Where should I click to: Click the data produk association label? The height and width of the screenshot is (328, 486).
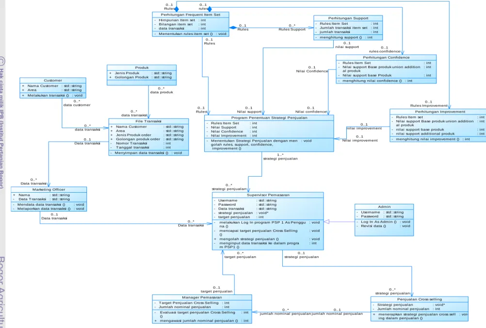click(x=162, y=92)
